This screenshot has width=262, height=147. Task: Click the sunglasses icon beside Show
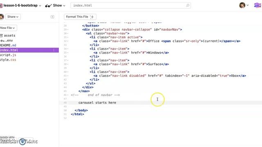[48, 6]
